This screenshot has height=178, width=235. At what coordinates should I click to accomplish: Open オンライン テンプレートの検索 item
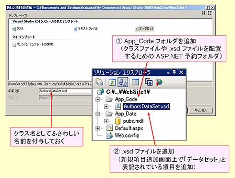click(34, 44)
